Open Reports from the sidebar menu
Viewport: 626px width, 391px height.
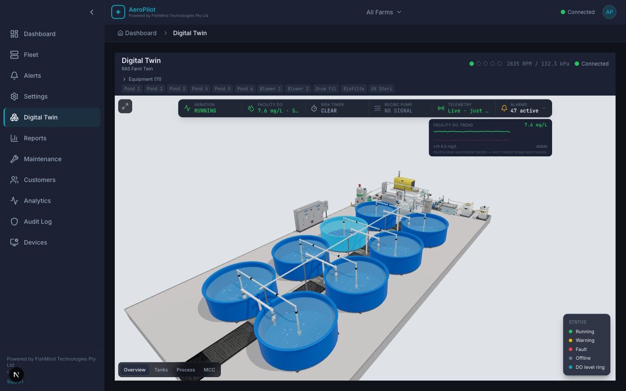tap(52, 138)
